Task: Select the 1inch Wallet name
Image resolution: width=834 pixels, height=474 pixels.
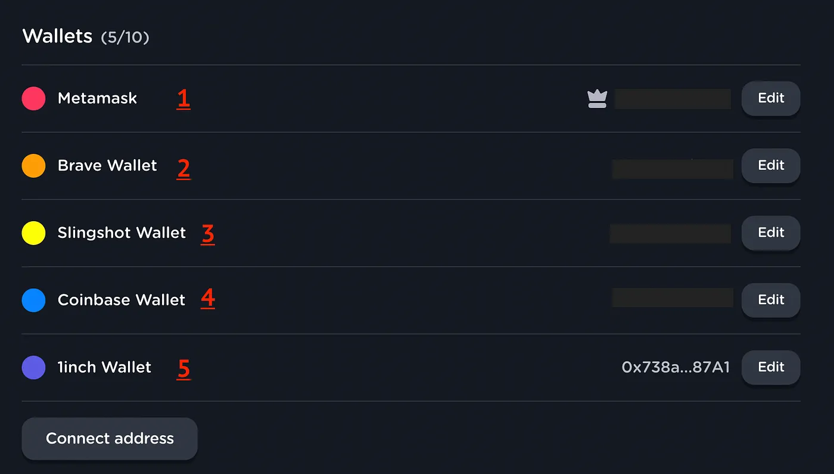Action: (x=104, y=367)
